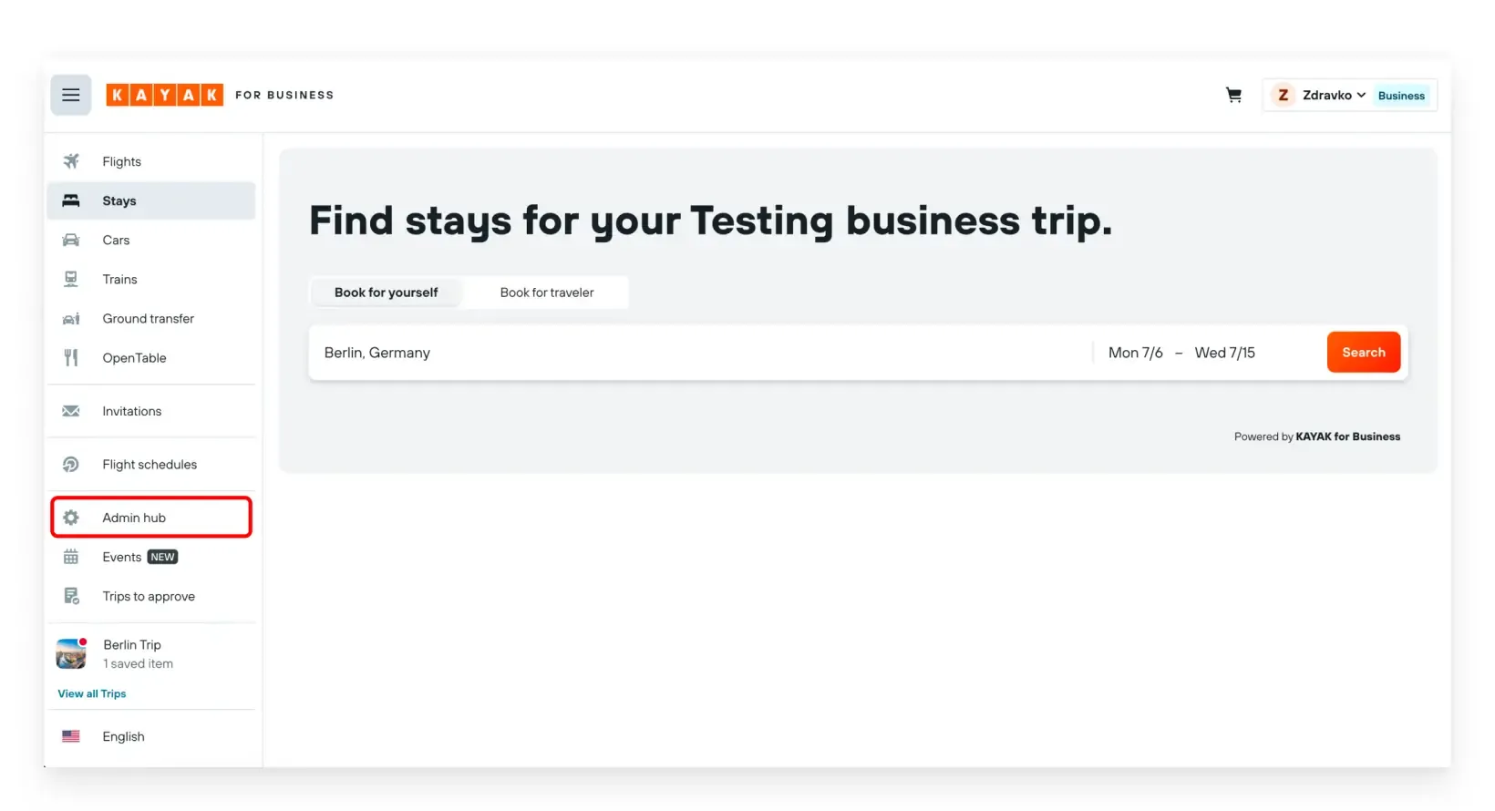Click the FOR BUSINESS header text
Viewport: 1495px width, 811px height.
coord(284,95)
